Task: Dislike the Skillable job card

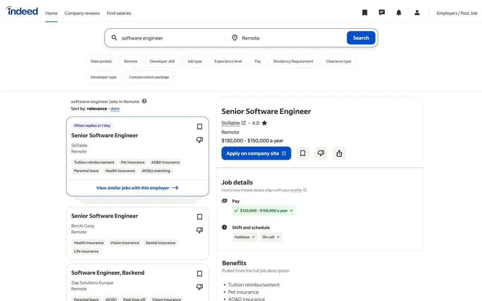Action: (200, 140)
